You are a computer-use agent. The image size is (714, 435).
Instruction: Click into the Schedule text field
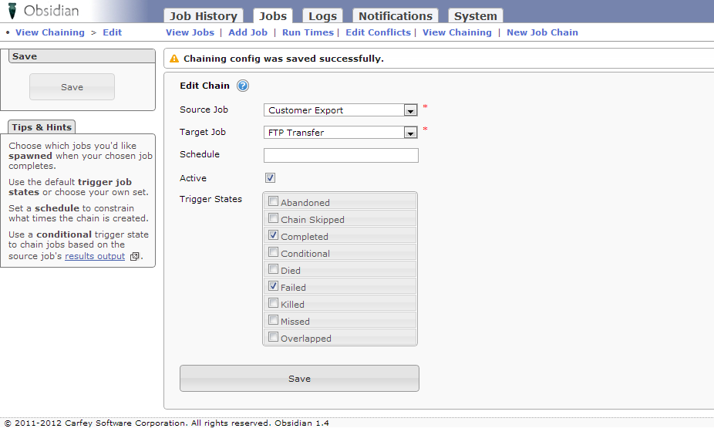tap(341, 156)
